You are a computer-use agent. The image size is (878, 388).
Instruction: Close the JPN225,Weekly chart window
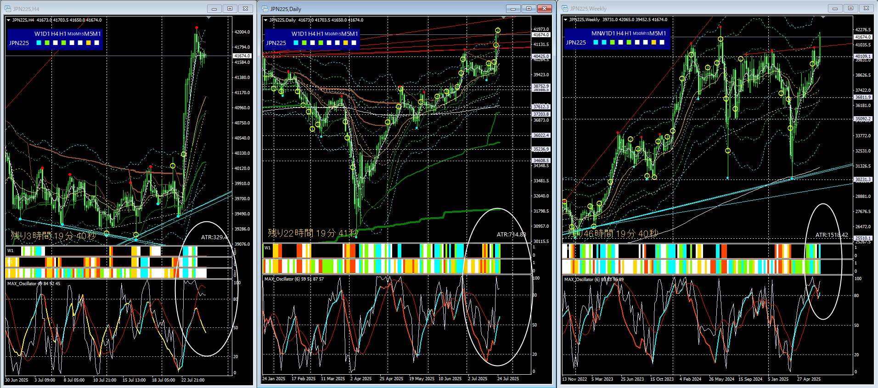pos(866,8)
